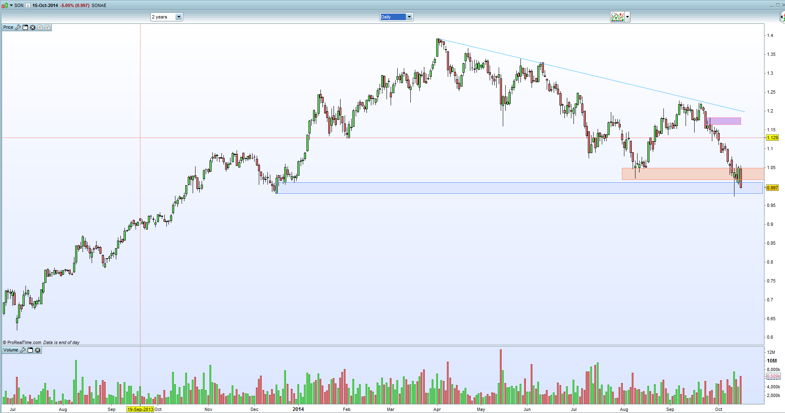Open the 2 years period dropdown

[166, 17]
